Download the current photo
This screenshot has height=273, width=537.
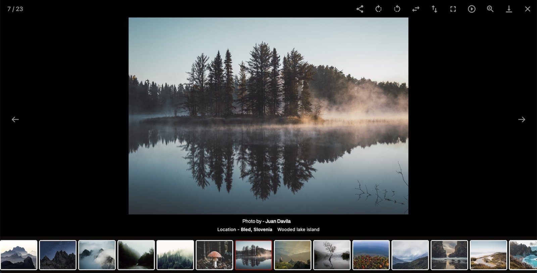(509, 9)
